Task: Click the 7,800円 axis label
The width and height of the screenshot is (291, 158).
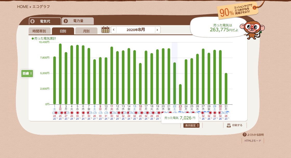Action: [45, 58]
